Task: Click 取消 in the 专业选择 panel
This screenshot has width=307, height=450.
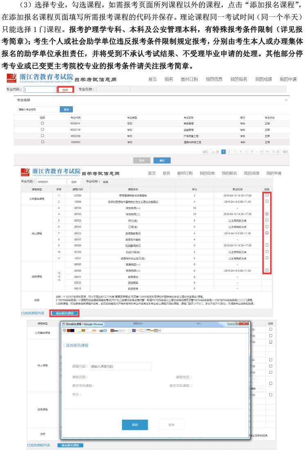Action: 142,160
